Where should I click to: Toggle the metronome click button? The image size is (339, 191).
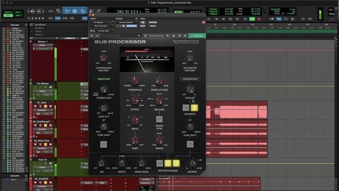pos(272,19)
